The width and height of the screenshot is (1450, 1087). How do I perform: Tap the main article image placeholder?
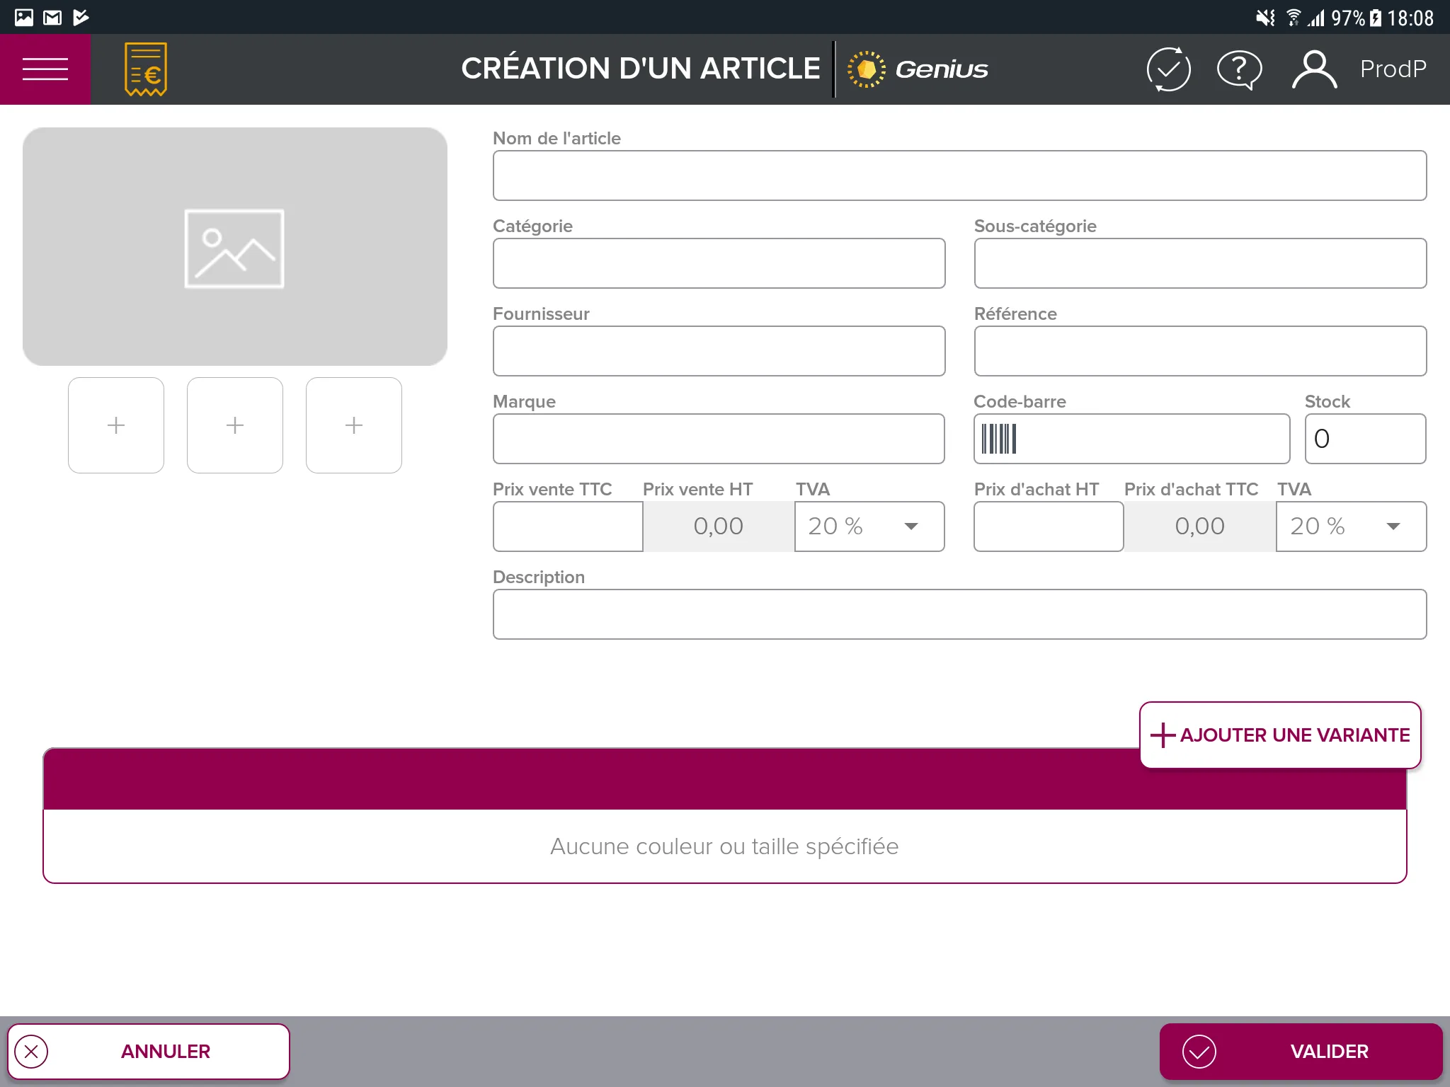click(235, 247)
